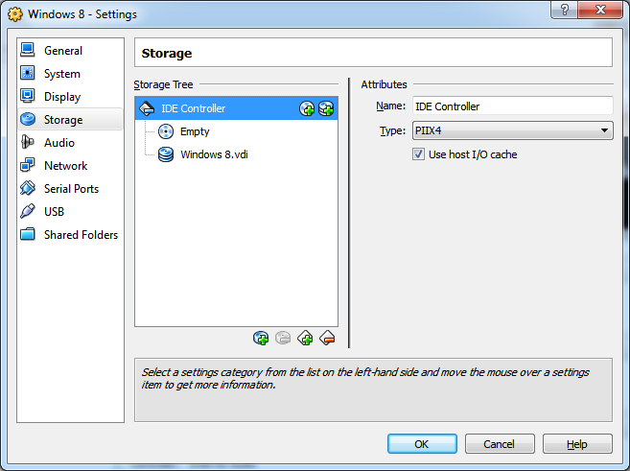Open the controller Type dropdown

point(512,131)
